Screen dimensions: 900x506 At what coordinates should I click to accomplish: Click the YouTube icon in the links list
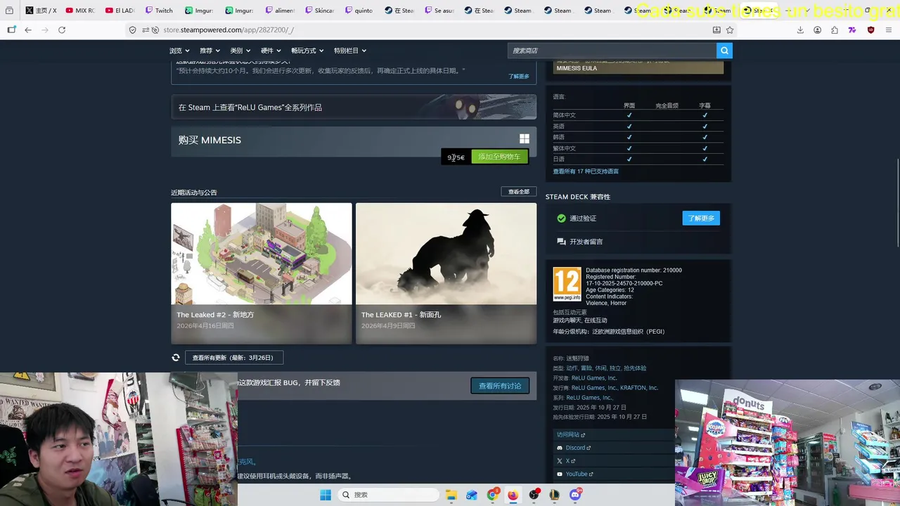click(560, 474)
